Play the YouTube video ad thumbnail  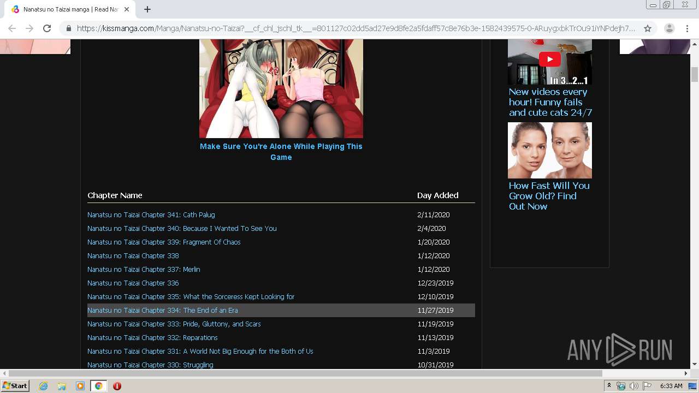tap(550, 60)
